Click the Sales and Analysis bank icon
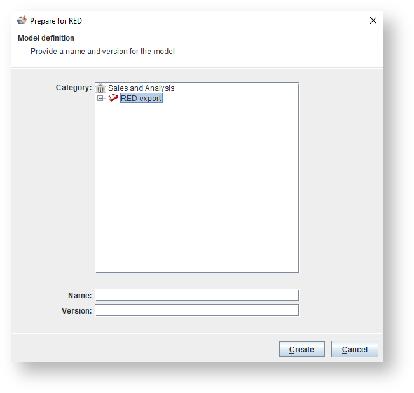Viewport: 414px width, 393px height. click(x=100, y=88)
